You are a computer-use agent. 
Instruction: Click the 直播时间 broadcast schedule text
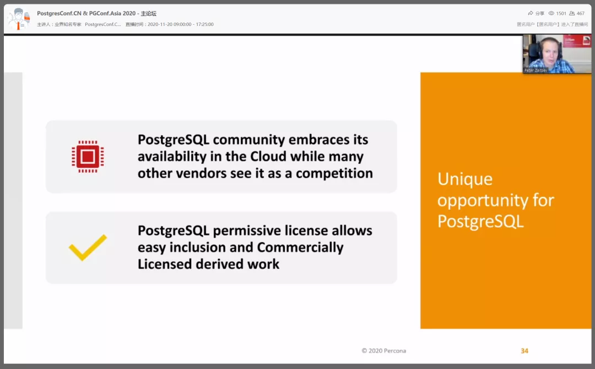point(170,24)
